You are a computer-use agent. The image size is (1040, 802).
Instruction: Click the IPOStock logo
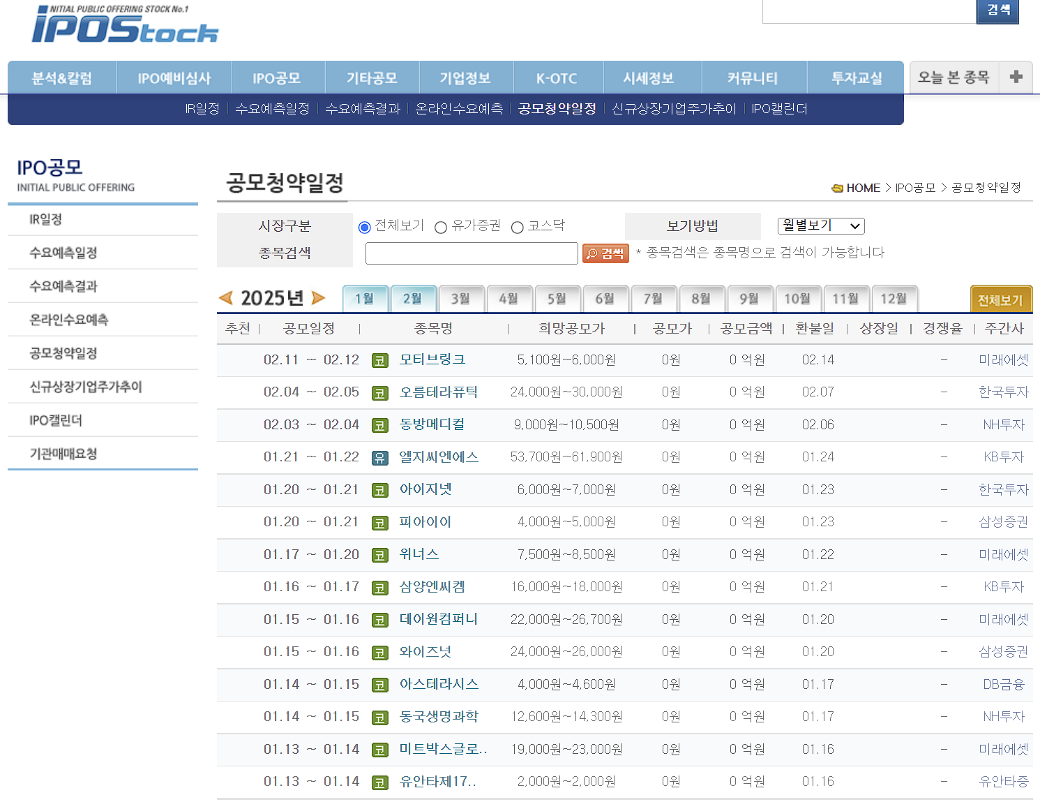[x=126, y=27]
